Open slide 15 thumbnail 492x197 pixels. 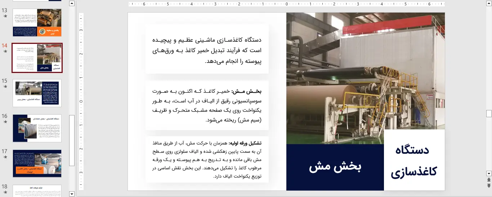tap(37, 93)
